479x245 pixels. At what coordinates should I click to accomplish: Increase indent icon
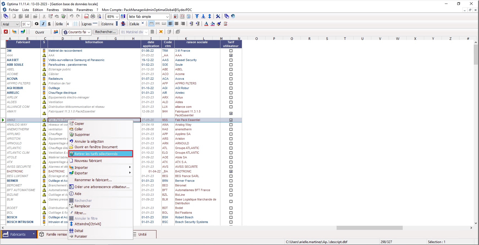pos(191,24)
